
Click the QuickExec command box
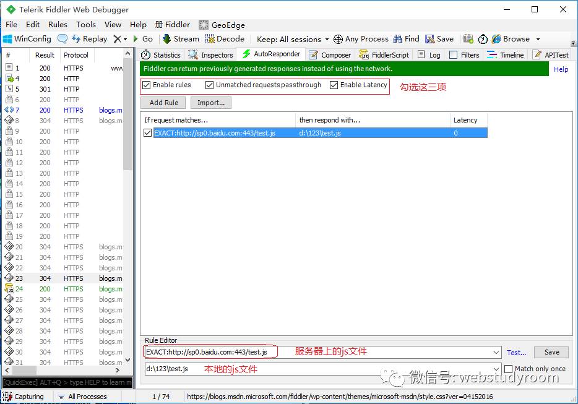click(67, 382)
